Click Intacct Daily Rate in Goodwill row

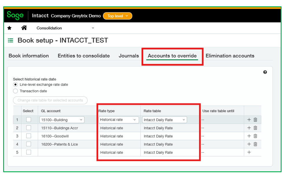pyautogui.click(x=158, y=136)
